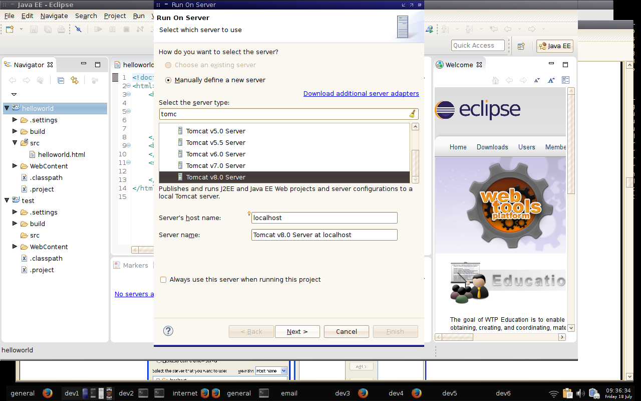Click the Next Annotation toolbar icon
The image size is (641, 401).
(x=446, y=29)
